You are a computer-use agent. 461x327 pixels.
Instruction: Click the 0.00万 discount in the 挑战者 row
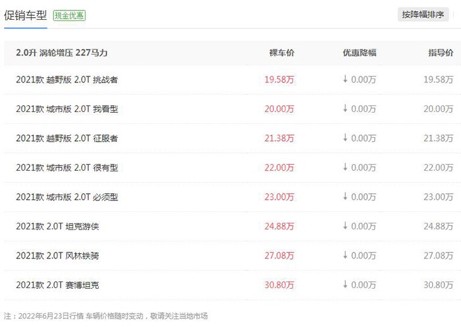[x=360, y=80]
